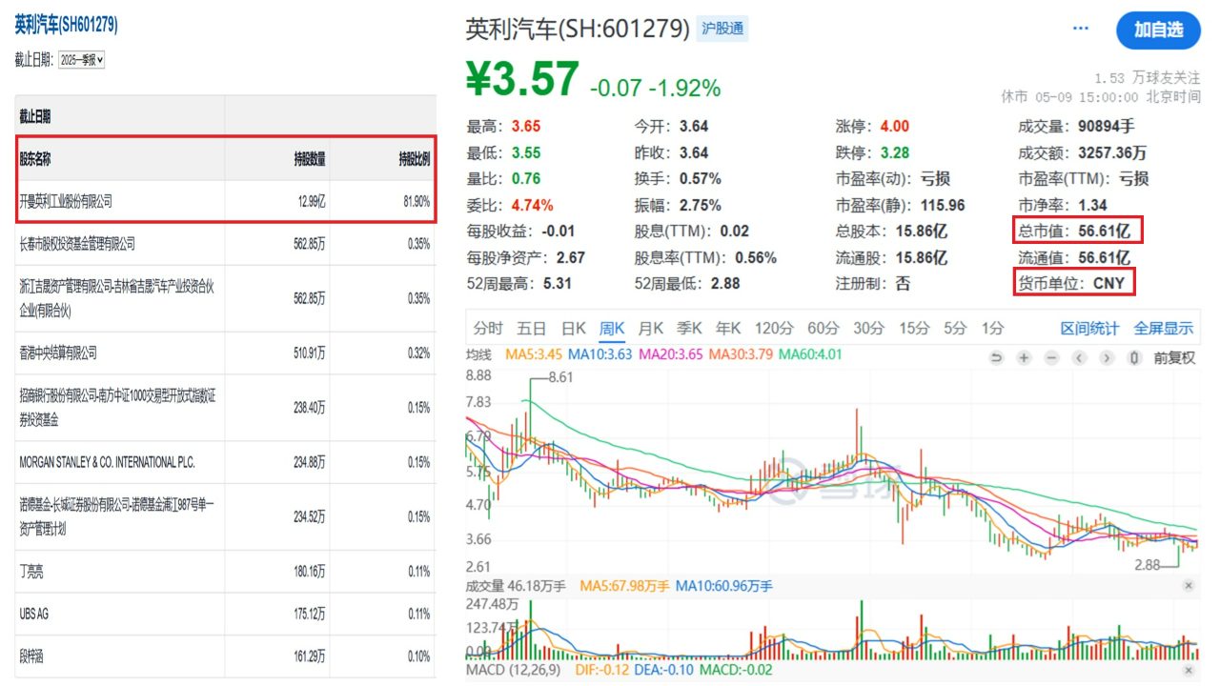Click the 万球友关注 follower count

(x=1148, y=78)
